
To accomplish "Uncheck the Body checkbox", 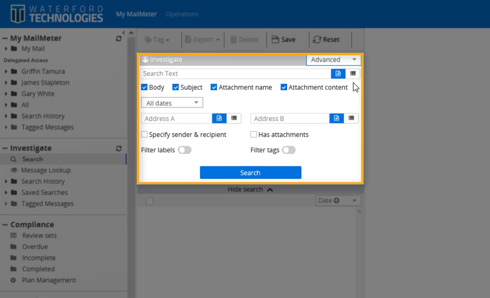I will click(144, 87).
